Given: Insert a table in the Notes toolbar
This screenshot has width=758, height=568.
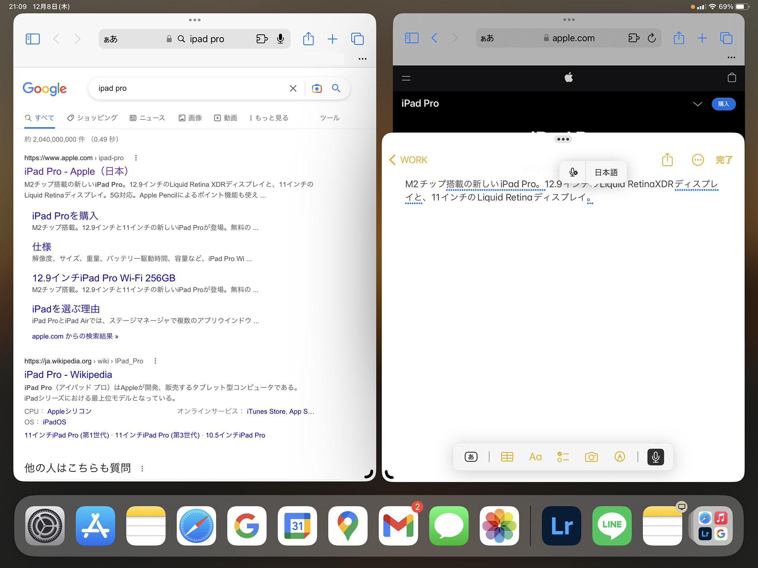Looking at the screenshot, I should tap(507, 457).
